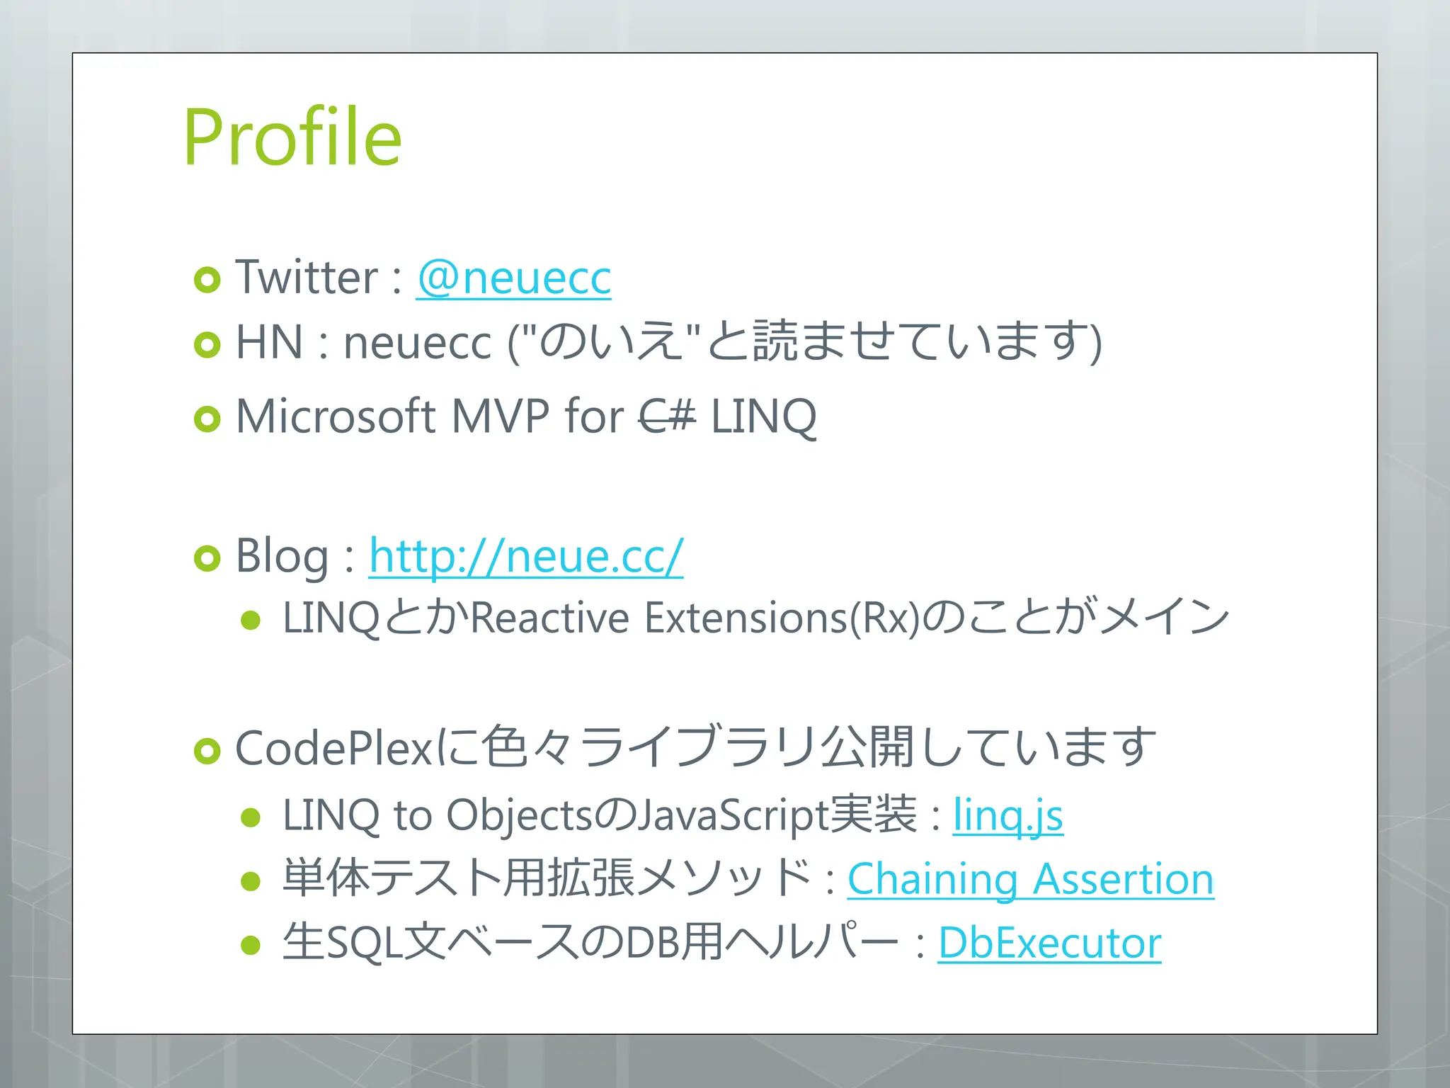This screenshot has width=1450, height=1088.
Task: Click the solid bullet before LINQ to Objects
Action: coord(251,818)
